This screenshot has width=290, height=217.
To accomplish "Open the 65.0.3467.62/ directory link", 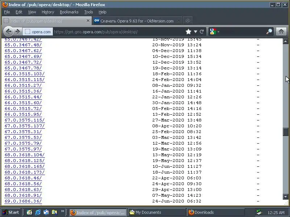I will pos(23,51).
